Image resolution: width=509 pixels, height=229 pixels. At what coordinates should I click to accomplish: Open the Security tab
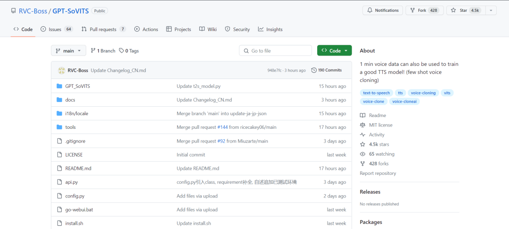pos(237,29)
